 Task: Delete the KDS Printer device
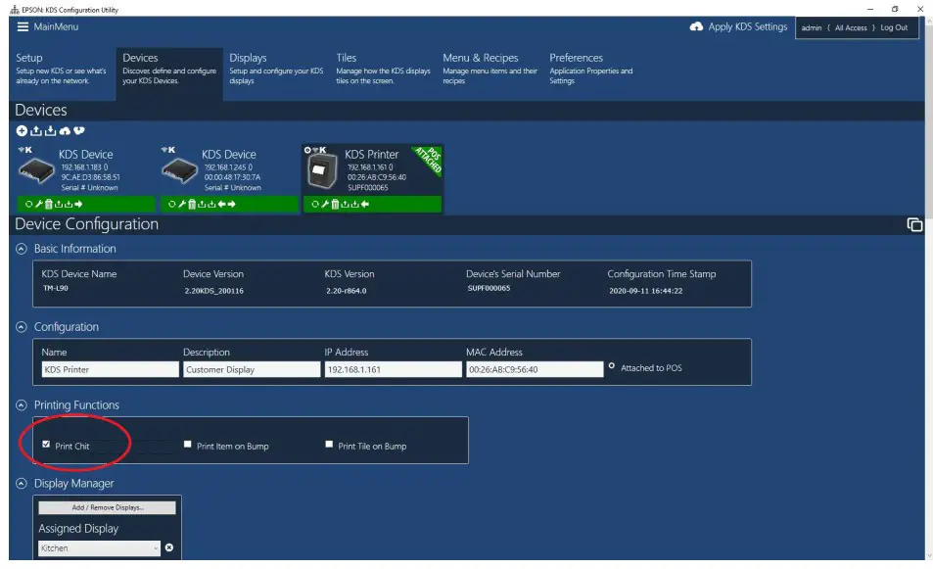tap(335, 204)
